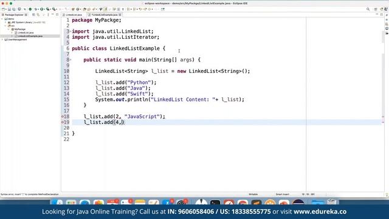Viewport: 389px width, 219px height.
Task: Collapse the src folder node
Action: (x=5, y=26)
